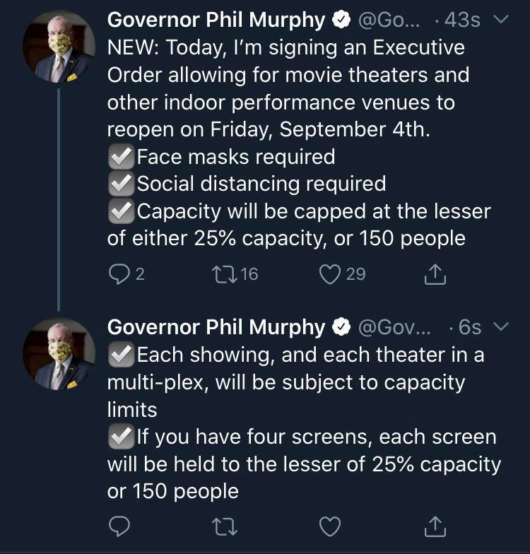The height and width of the screenshot is (554, 530).
Task: Open Governor Phil Murphy name on first tweet
Action: [216, 21]
